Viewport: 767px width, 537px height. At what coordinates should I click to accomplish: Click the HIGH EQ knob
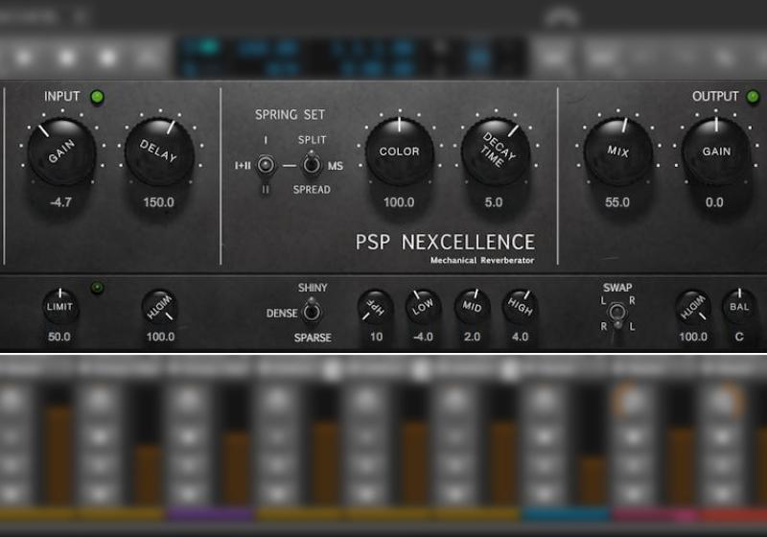(520, 307)
